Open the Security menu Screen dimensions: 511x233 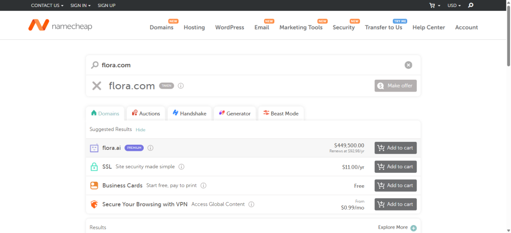343,27
